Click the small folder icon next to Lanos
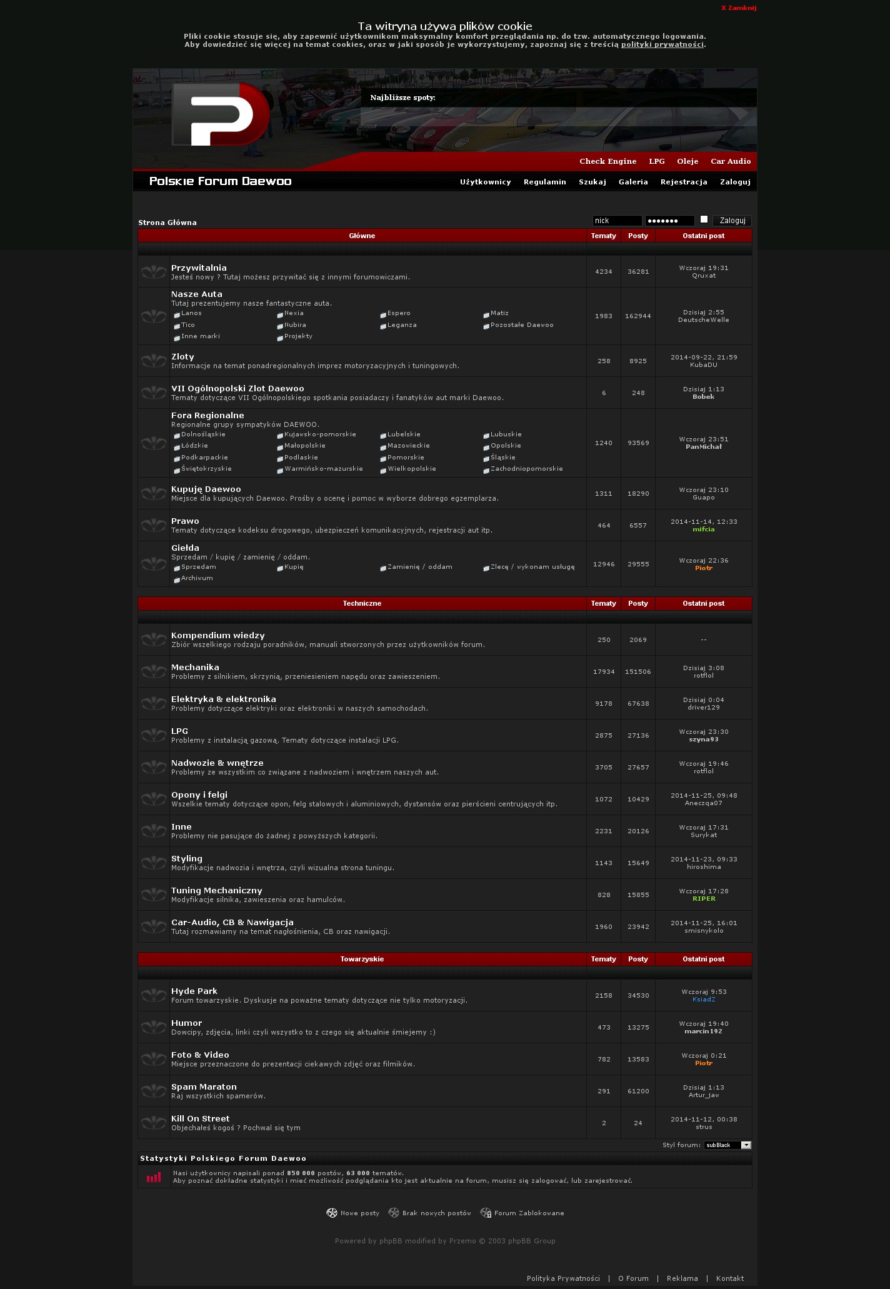 (177, 314)
